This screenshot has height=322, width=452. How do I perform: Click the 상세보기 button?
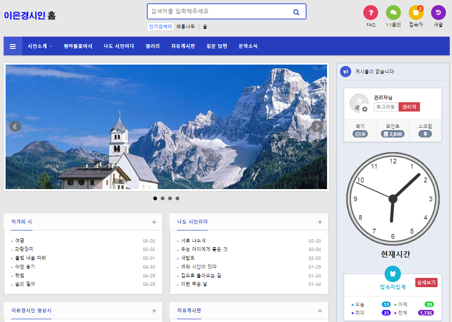click(426, 283)
